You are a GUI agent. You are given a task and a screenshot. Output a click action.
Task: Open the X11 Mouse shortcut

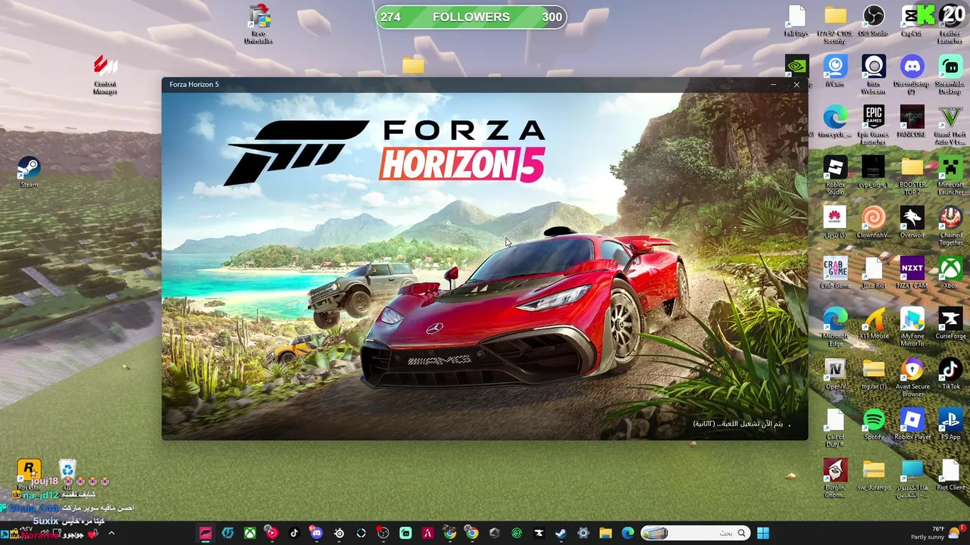click(873, 324)
